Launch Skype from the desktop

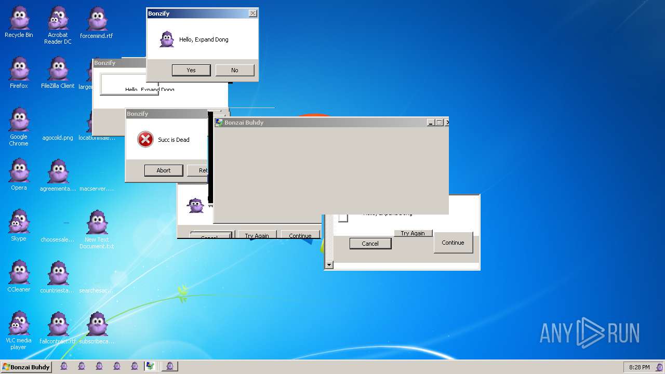pyautogui.click(x=19, y=226)
